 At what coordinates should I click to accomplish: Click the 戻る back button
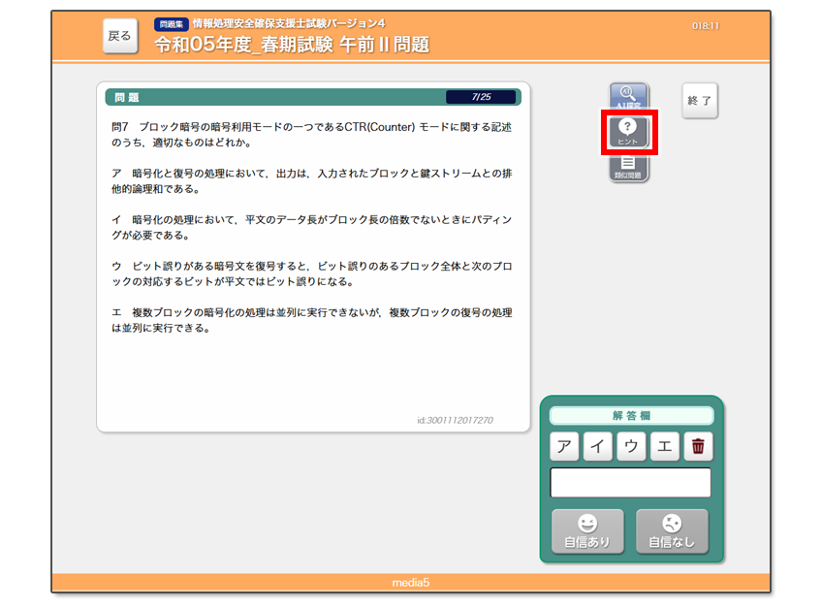point(120,36)
